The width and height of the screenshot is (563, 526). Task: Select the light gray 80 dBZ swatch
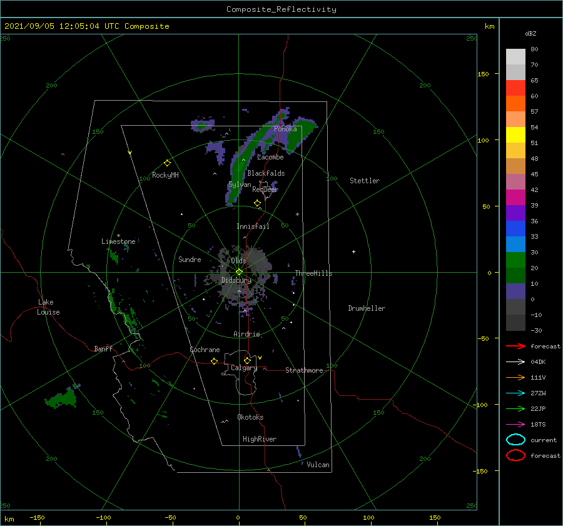(515, 56)
